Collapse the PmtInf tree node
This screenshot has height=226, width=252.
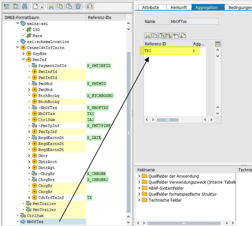point(24,60)
